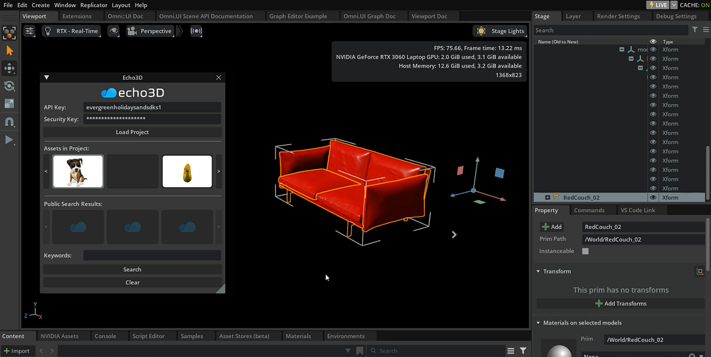Screen dimensions: 711x357
Task: Collapse the Transform section in Property panel
Action: pos(538,271)
